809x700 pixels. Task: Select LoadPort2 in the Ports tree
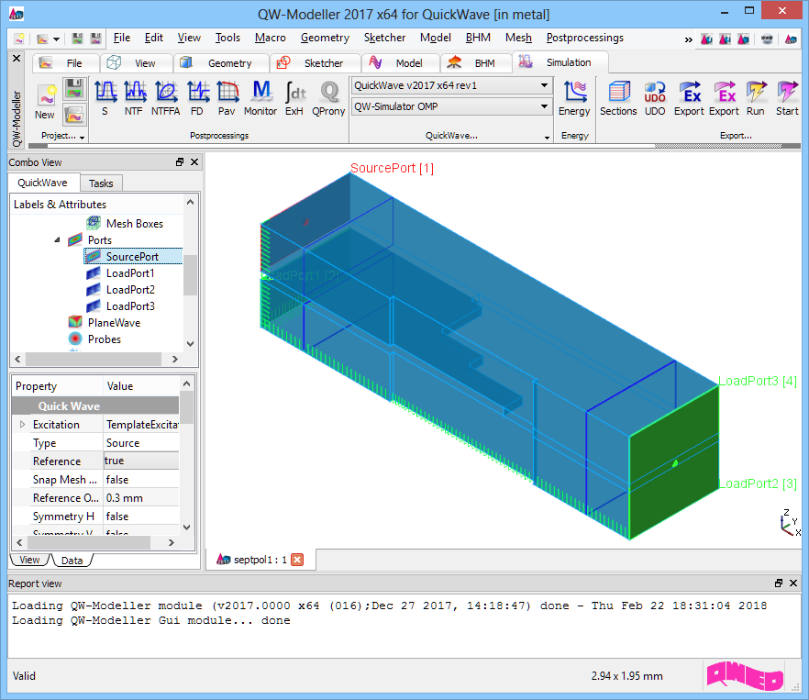click(129, 290)
